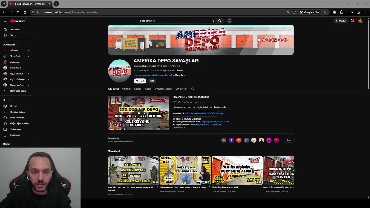Search within channel using tab magnifier icon
This screenshot has width=370, height=208.
click(193, 89)
